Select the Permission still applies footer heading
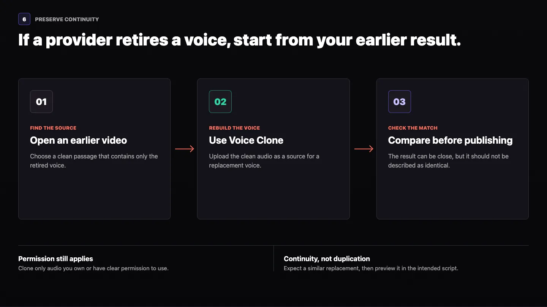The width and height of the screenshot is (547, 307). pyautogui.click(x=55, y=259)
